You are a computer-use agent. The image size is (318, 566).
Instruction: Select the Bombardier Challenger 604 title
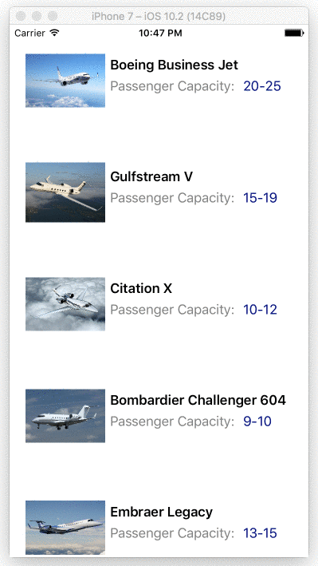tap(198, 400)
